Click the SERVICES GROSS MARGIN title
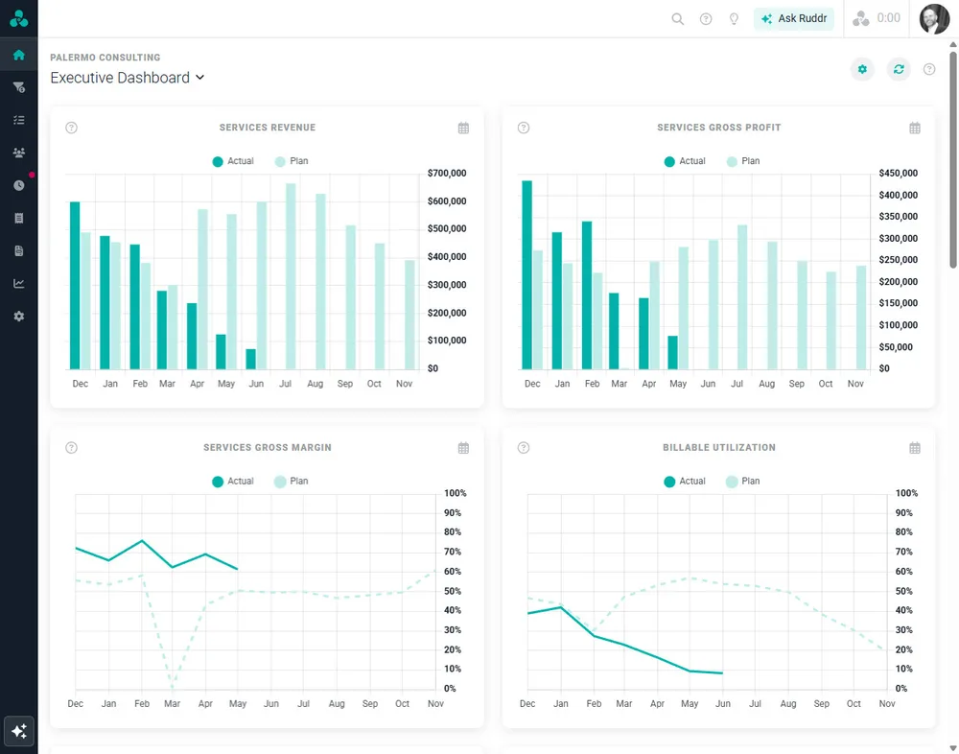The width and height of the screenshot is (959, 754). tap(268, 447)
